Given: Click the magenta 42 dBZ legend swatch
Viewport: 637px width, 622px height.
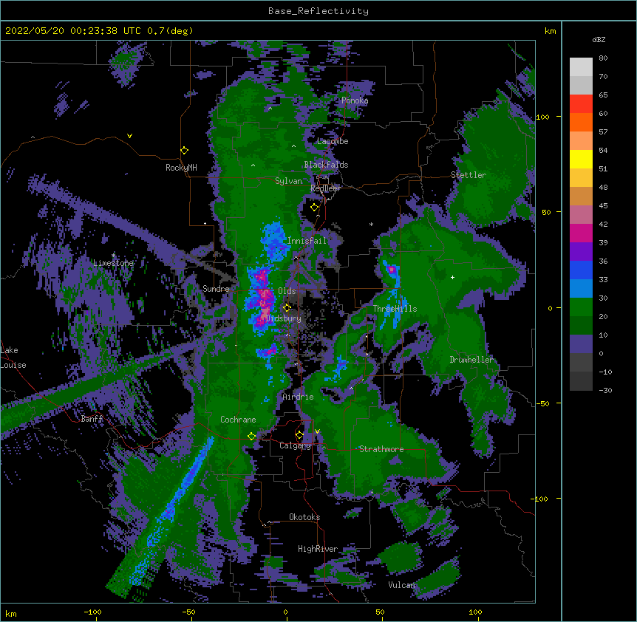Looking at the screenshot, I should (581, 233).
